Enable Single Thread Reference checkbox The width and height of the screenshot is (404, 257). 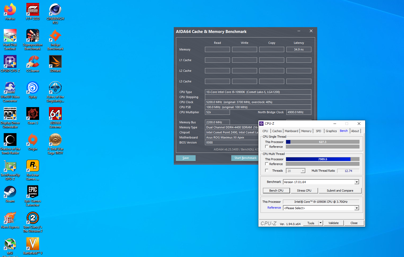[x=267, y=147]
